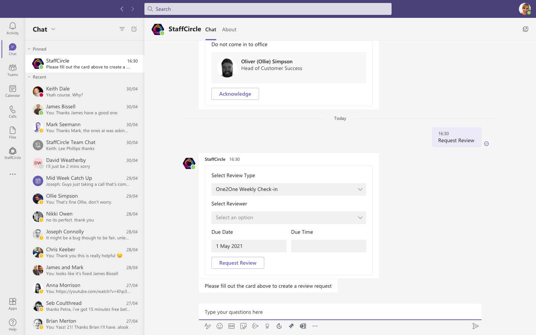
Task: Send Praise from compose bar
Action: (267, 326)
